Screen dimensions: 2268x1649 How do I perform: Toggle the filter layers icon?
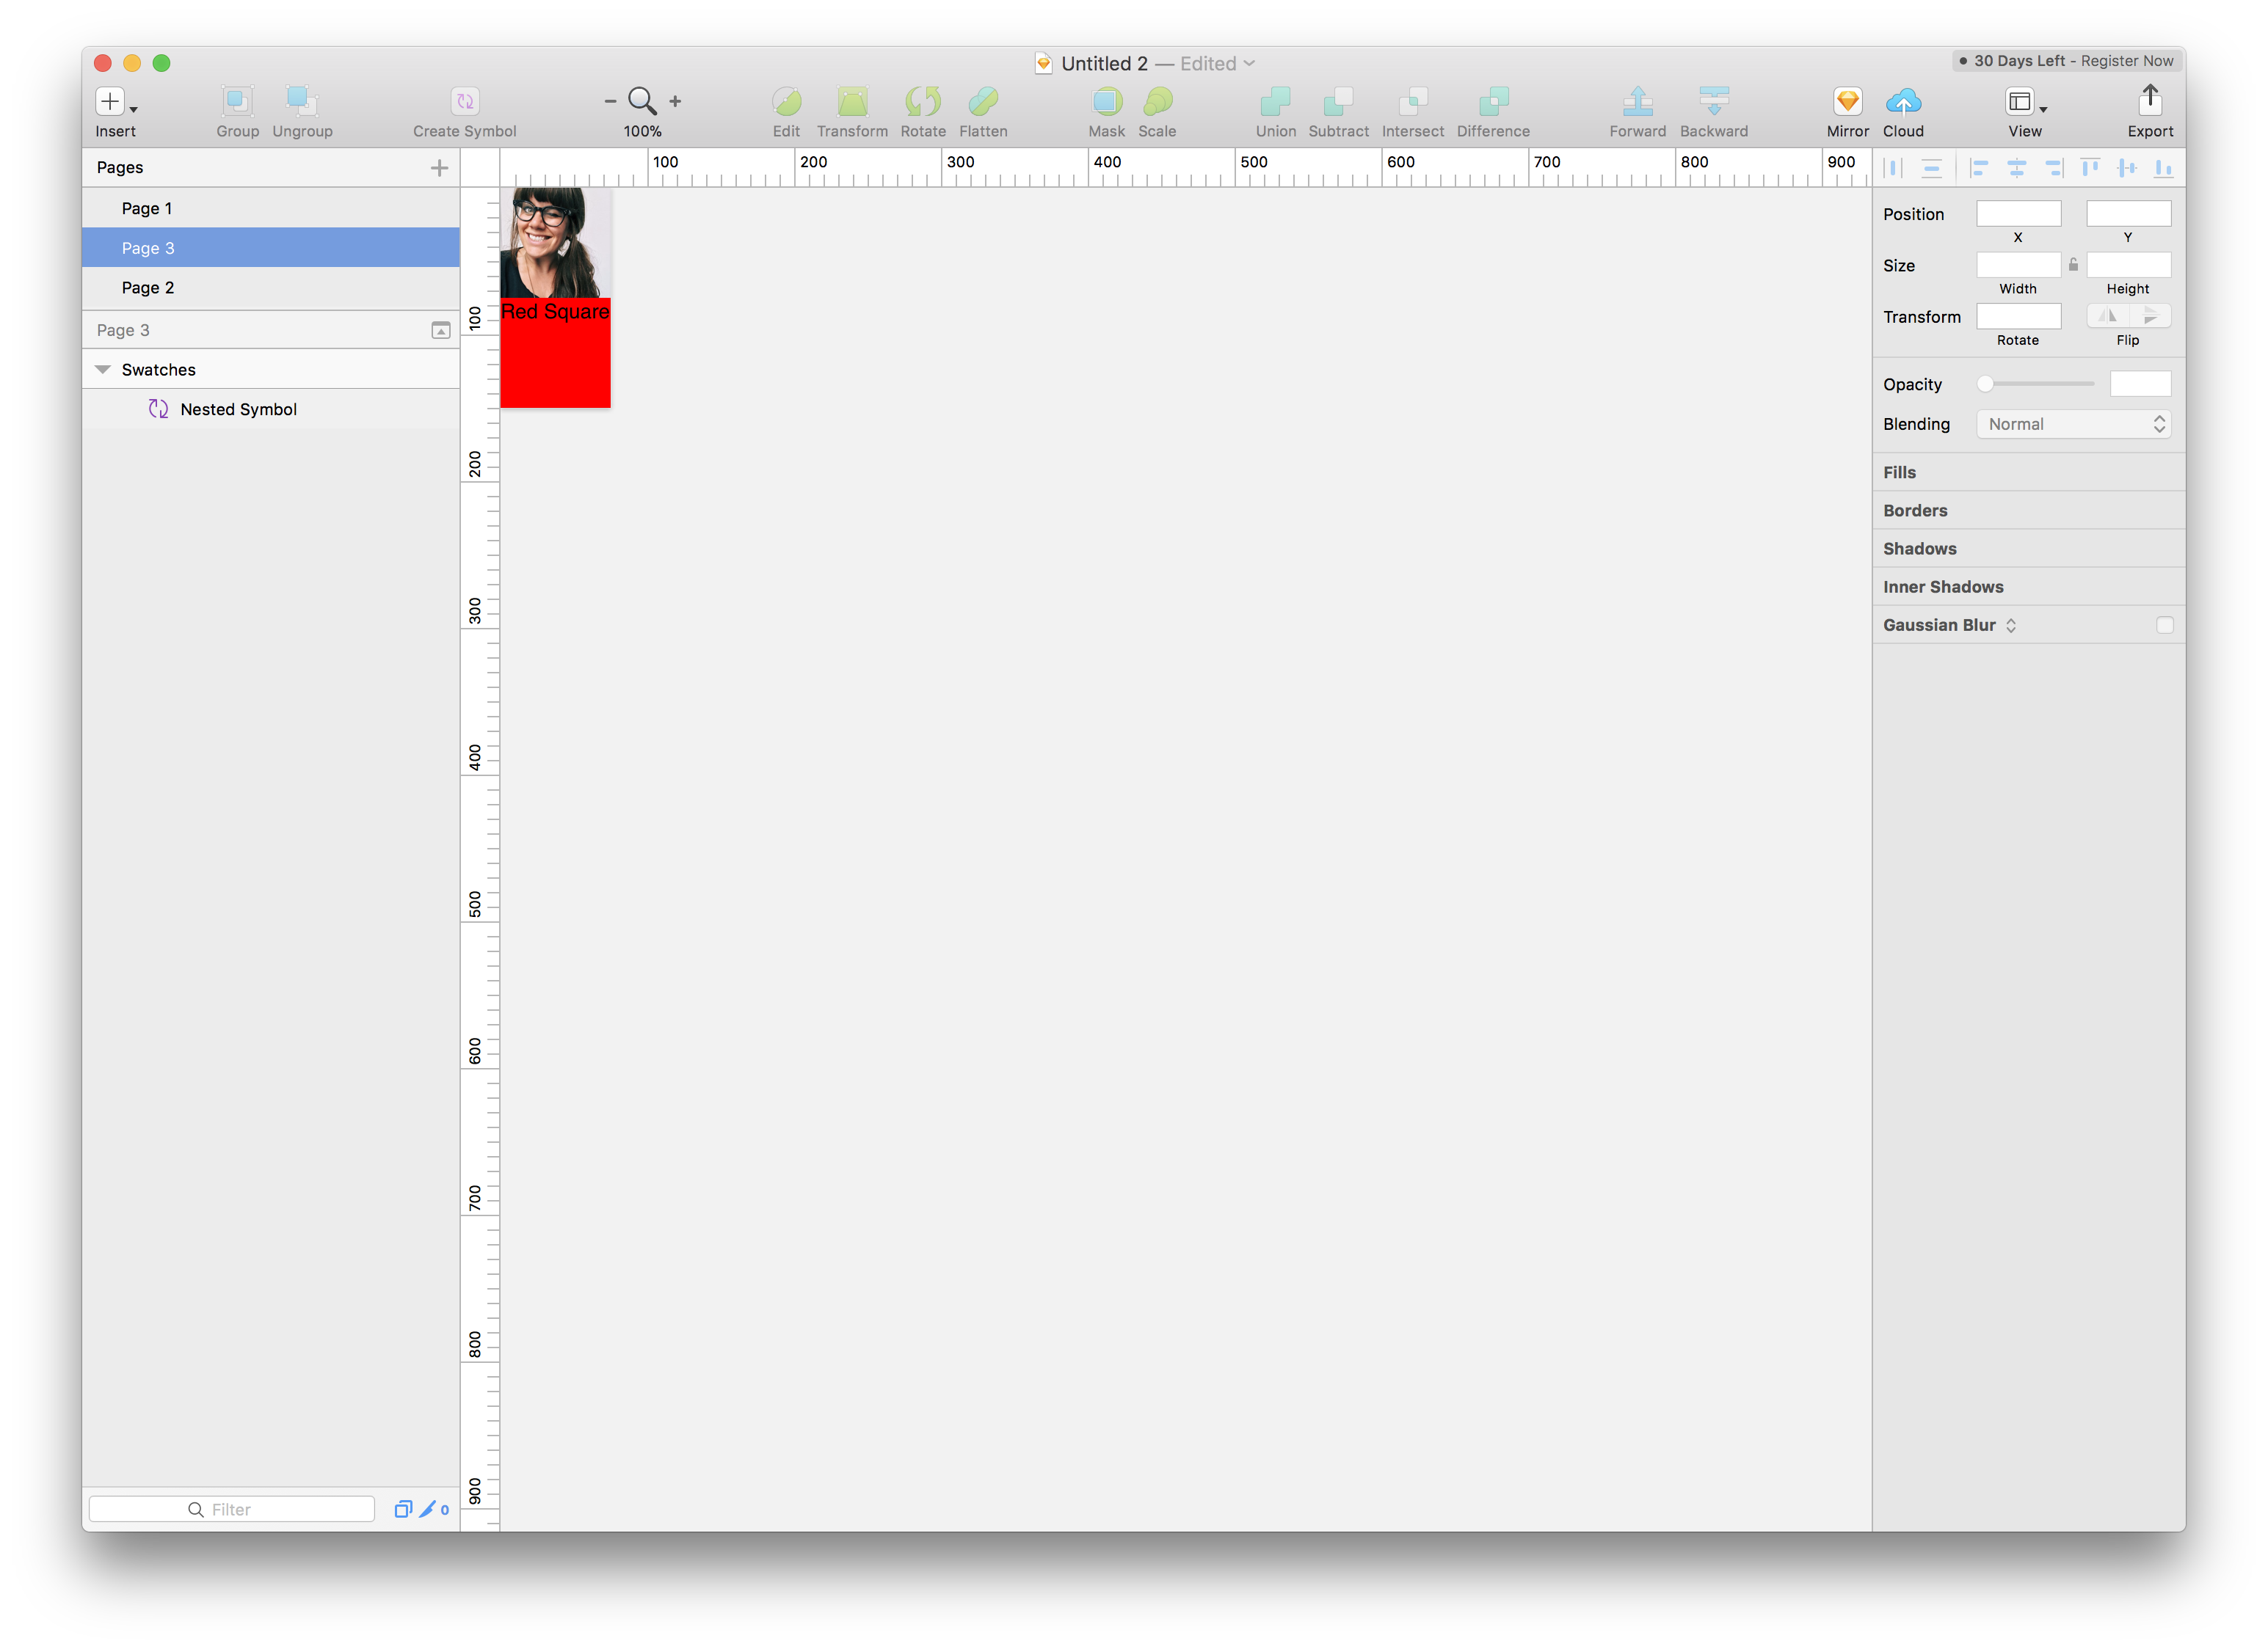[x=403, y=1509]
